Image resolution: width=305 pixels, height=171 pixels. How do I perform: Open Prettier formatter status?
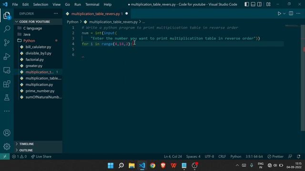coord(275,156)
